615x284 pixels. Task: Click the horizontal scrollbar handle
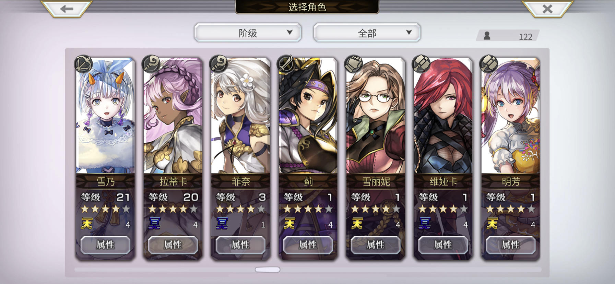coord(268,270)
